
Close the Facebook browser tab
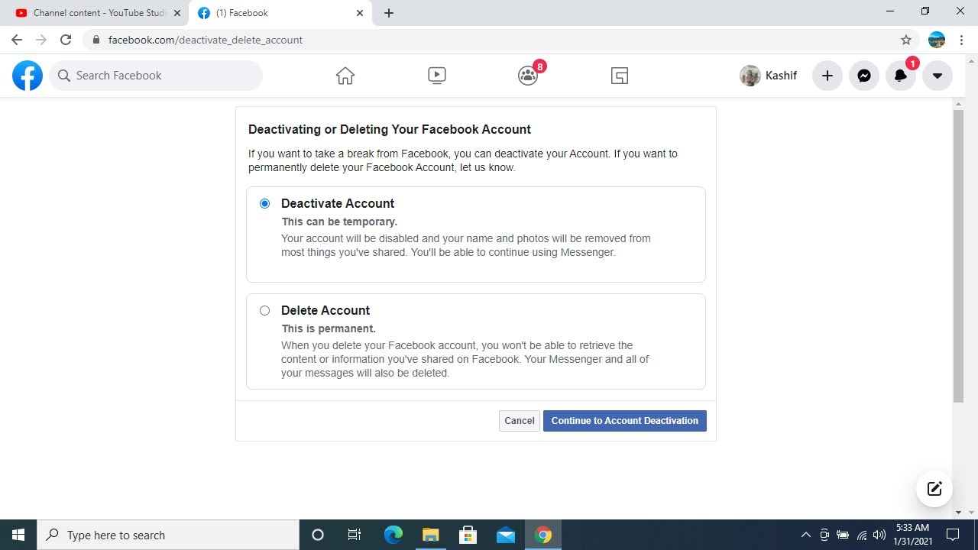[x=360, y=13]
